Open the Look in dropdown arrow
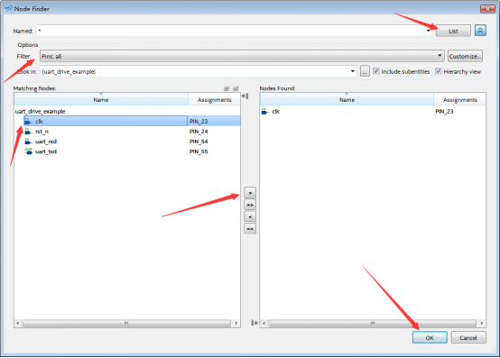The width and height of the screenshot is (500, 358). click(352, 71)
